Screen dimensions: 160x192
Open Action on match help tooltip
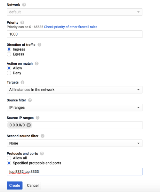pyautogui.click(x=36, y=64)
